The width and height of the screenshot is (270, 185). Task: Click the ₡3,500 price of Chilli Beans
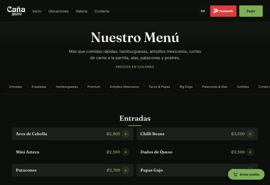(x=238, y=134)
